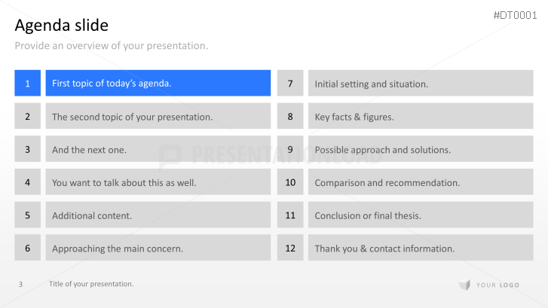Click 'Title of your presentation' footer text

(91, 284)
